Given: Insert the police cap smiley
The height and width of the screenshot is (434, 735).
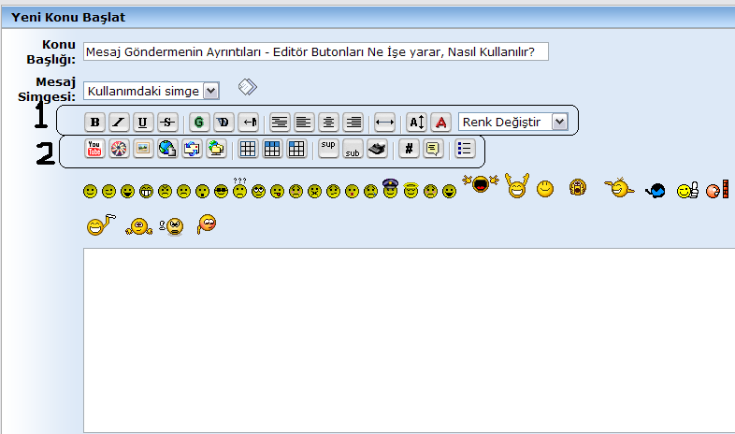Looking at the screenshot, I should click(x=390, y=190).
